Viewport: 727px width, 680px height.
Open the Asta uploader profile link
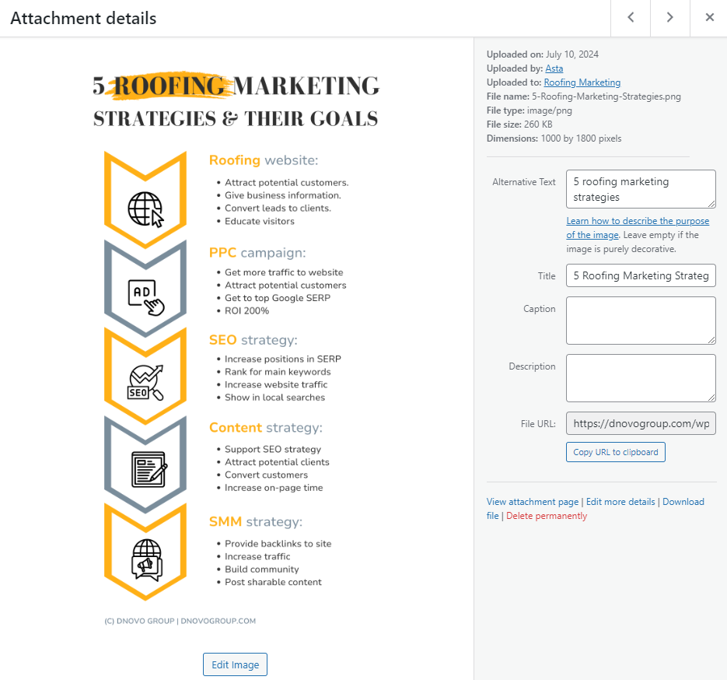(x=554, y=68)
